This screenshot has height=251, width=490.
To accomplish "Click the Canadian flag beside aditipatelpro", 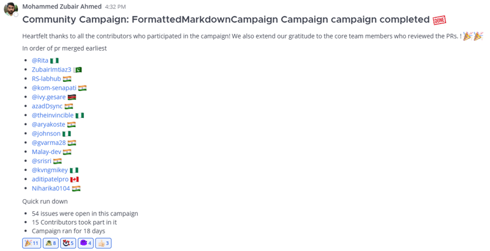I will coord(75,180).
